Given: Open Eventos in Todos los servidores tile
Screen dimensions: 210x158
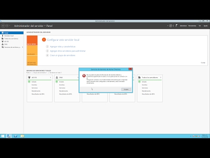Looking at the screenshot, I should [x=144, y=85].
